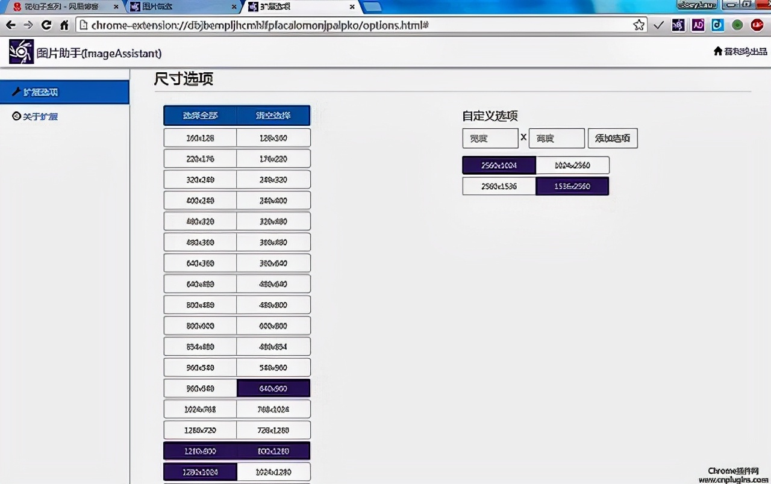Viewport: 771px width, 484px height.
Task: Toggle the custom 1024x2560 option
Action: (572, 165)
